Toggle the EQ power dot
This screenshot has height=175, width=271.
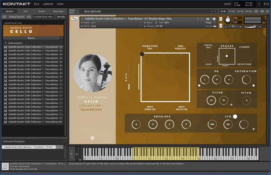[199, 85]
